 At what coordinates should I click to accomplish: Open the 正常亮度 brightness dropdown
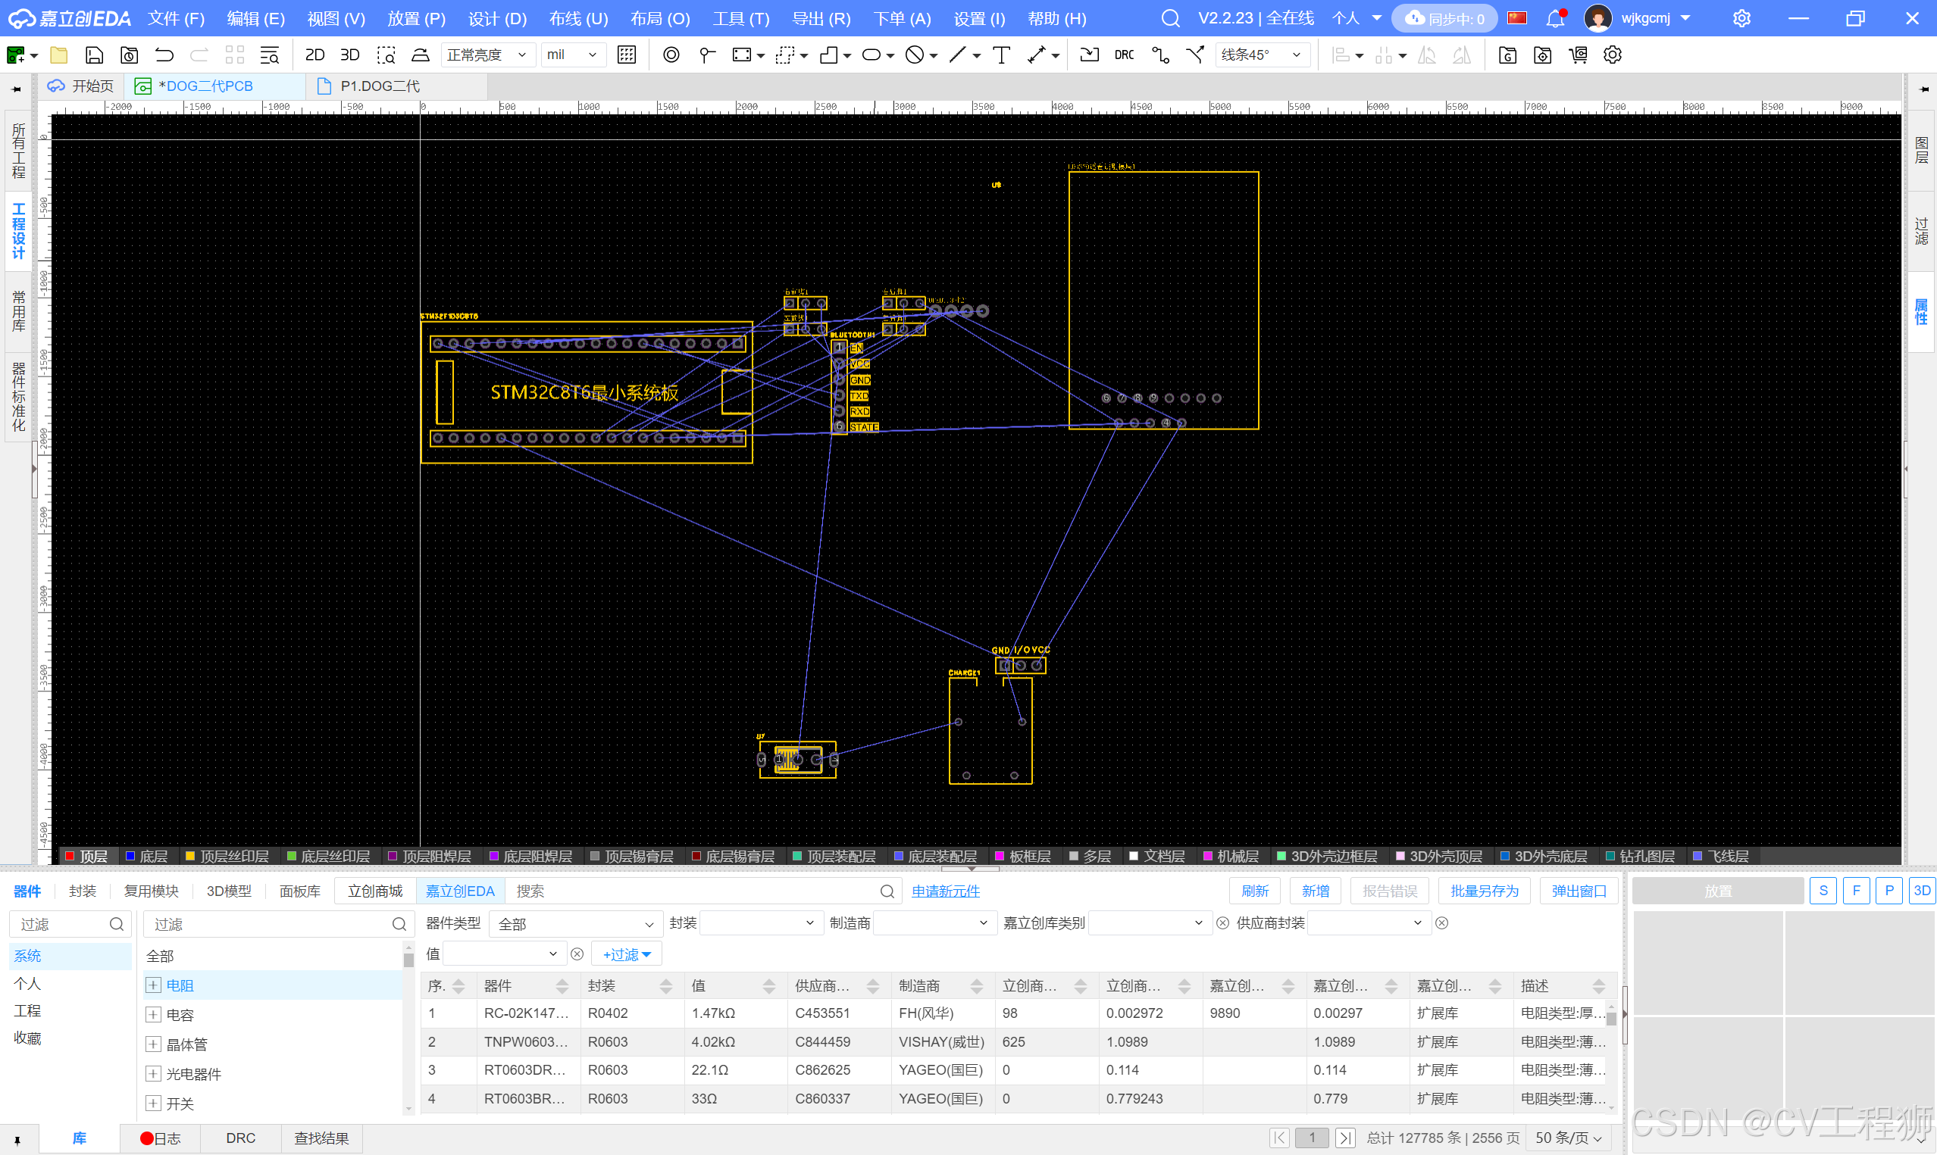pyautogui.click(x=487, y=55)
